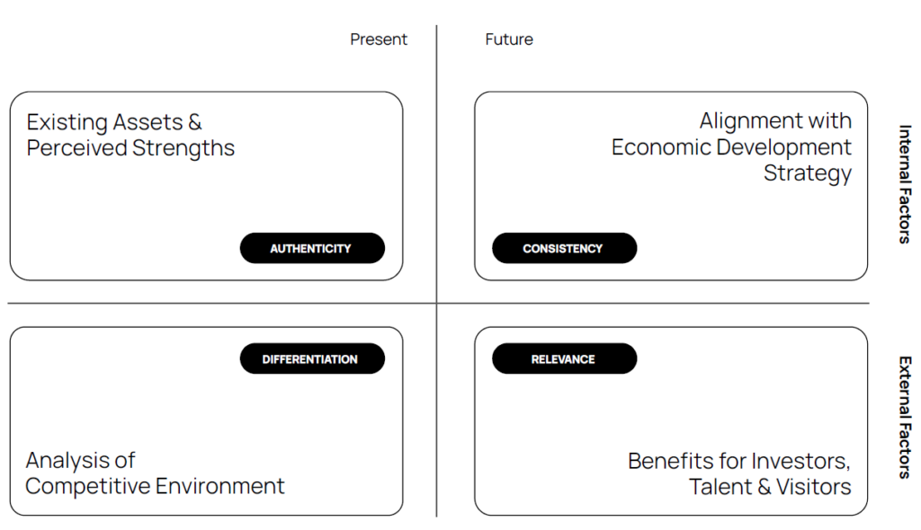This screenshot has width=921, height=530.
Task: Click the 'Analysis of' text line
Action: coord(80,460)
